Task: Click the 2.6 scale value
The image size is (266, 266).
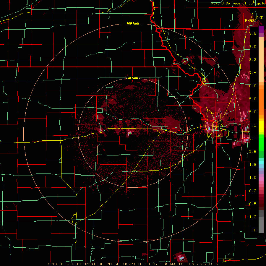Action: pos(253,151)
